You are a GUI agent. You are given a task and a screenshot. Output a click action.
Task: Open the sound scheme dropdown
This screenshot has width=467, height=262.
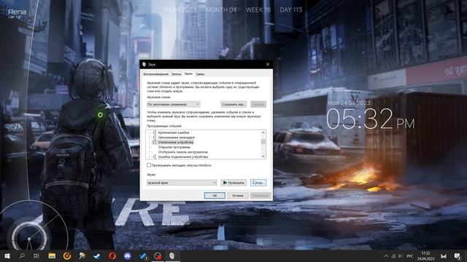[x=174, y=104]
